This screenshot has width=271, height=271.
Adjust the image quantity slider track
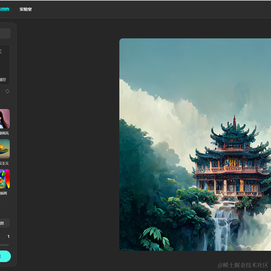5,245
